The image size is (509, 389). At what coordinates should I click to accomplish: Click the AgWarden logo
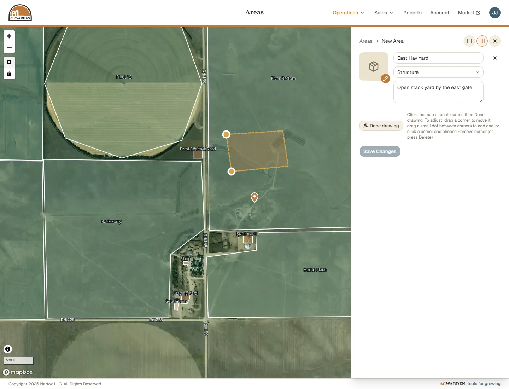pyautogui.click(x=20, y=13)
